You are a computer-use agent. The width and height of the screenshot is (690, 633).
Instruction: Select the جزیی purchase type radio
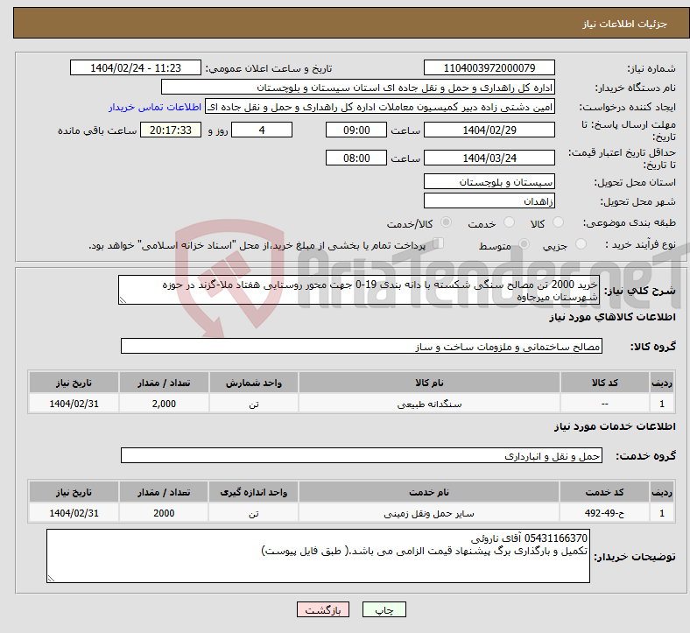pyautogui.click(x=581, y=244)
